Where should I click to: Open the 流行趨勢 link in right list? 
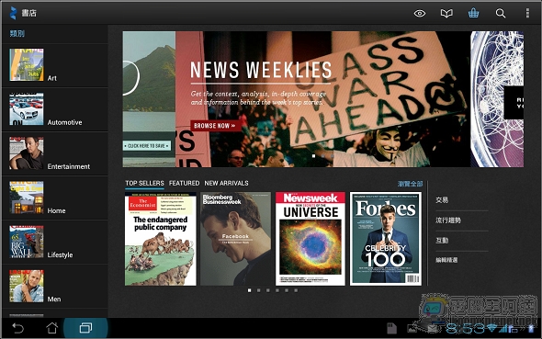coord(448,220)
